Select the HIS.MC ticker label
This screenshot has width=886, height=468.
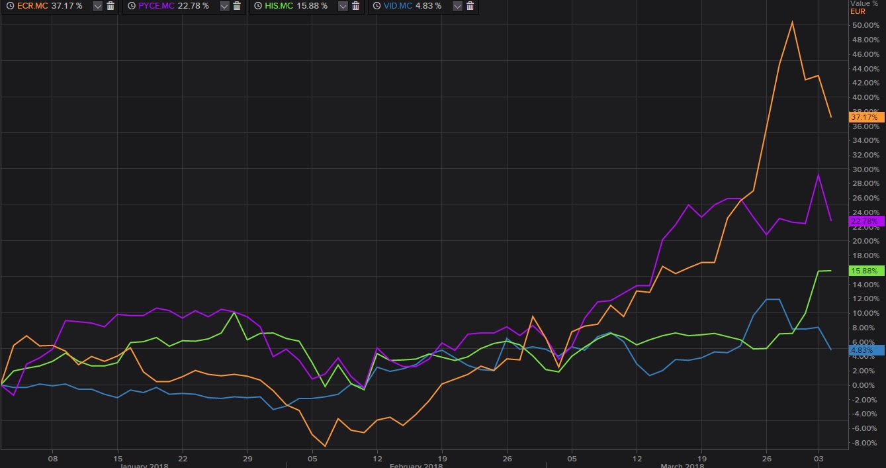tap(280, 6)
